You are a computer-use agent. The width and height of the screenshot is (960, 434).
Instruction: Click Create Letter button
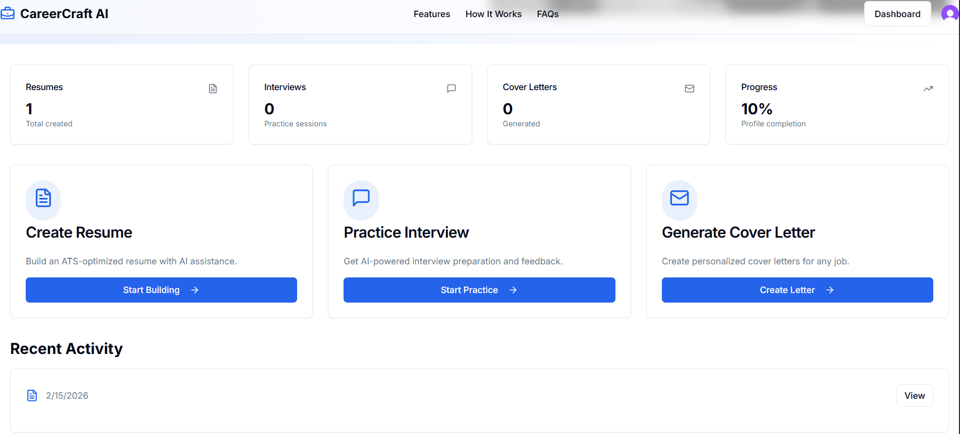pyautogui.click(x=798, y=290)
